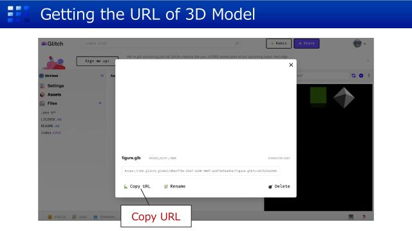Click the green square in preview
412x231 pixels.
pyautogui.click(x=318, y=96)
